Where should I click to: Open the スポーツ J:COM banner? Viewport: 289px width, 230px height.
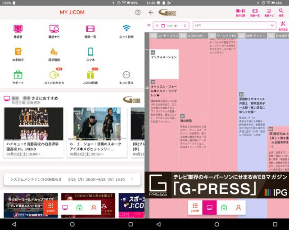131,205
